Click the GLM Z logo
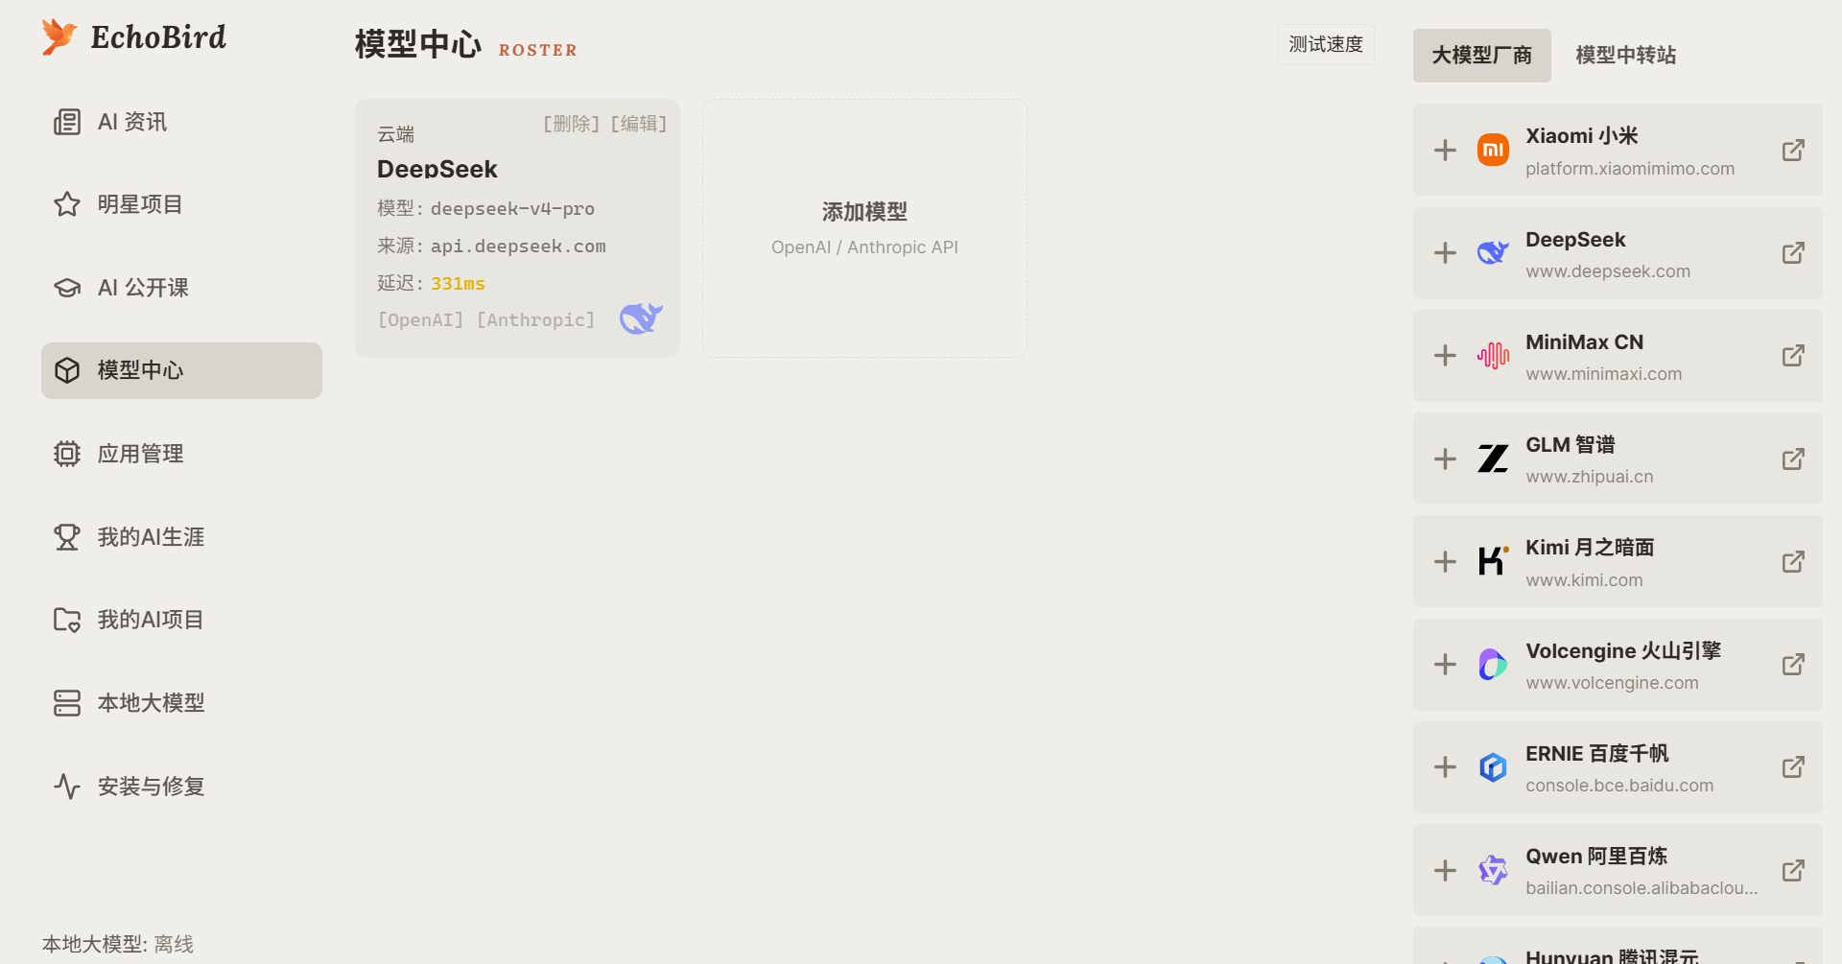Screen dimensions: 1842x964 click(x=1493, y=458)
